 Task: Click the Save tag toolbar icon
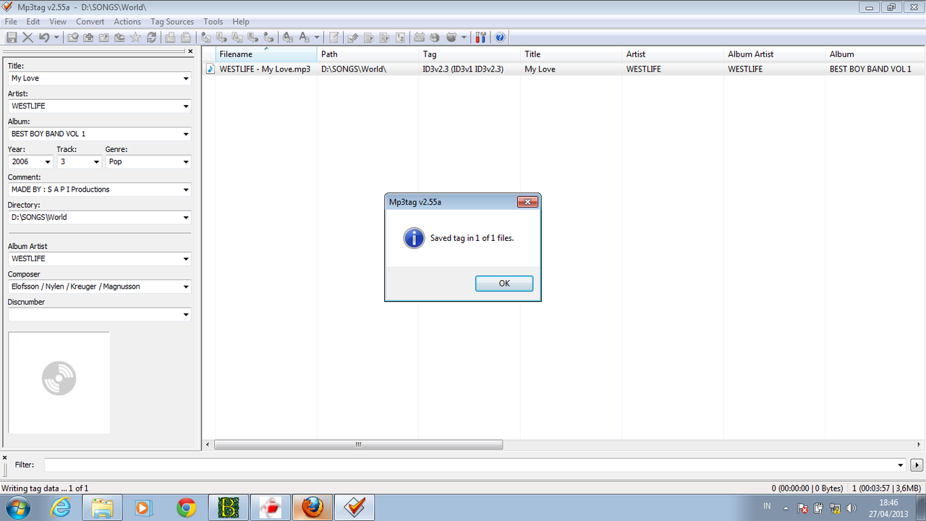tap(10, 37)
